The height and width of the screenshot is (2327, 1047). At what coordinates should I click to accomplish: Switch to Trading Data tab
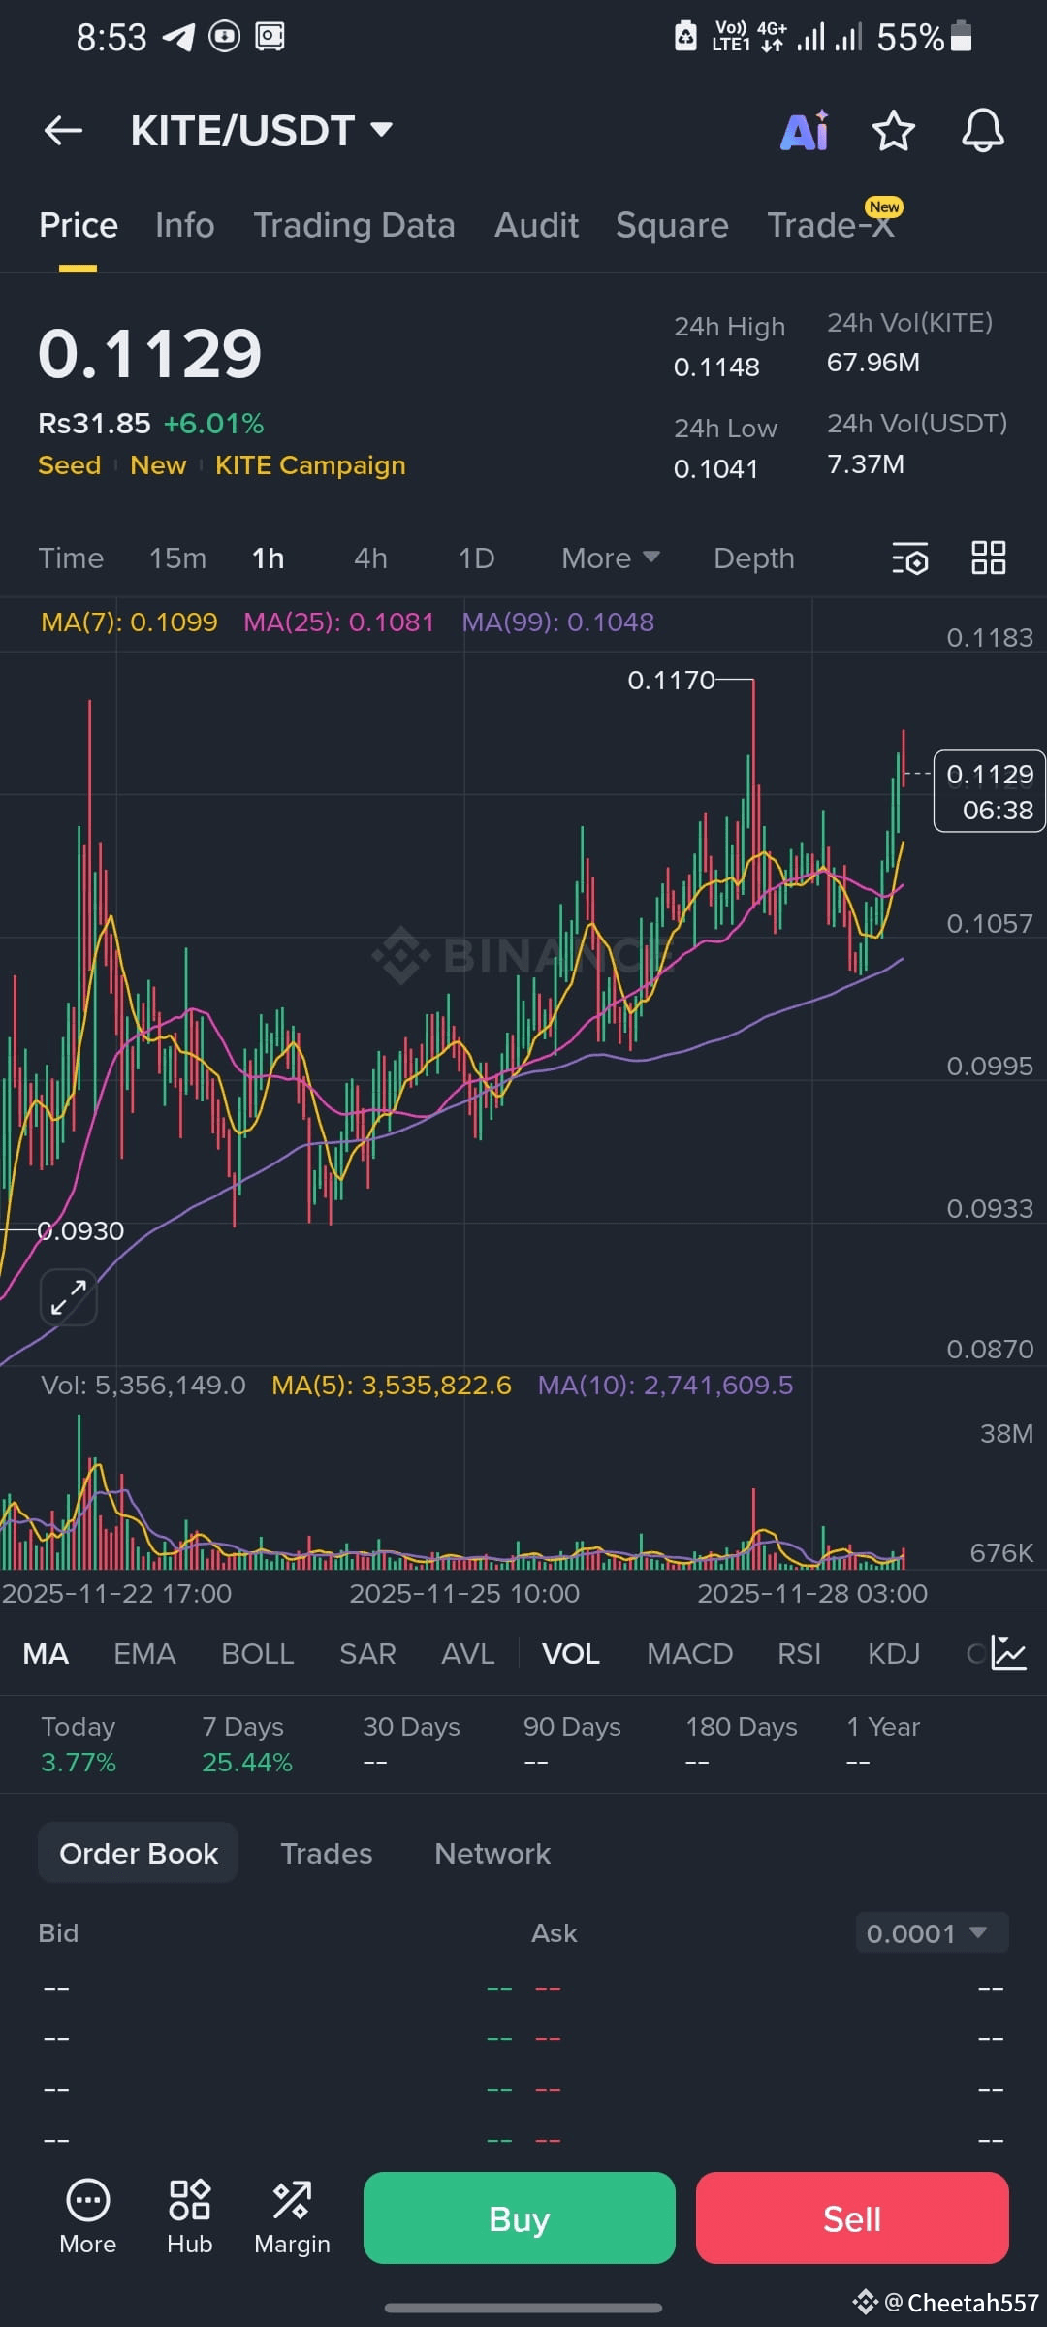354,225
